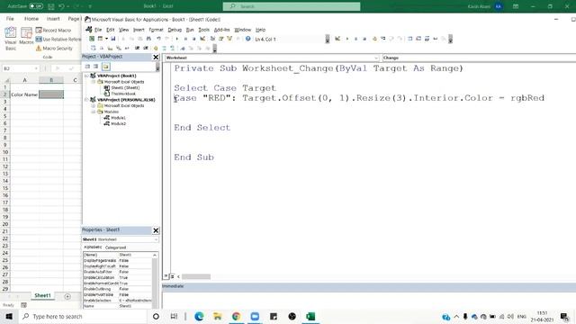Click Record Macro in the Excel ribbon
576x324 pixels.
53,30
